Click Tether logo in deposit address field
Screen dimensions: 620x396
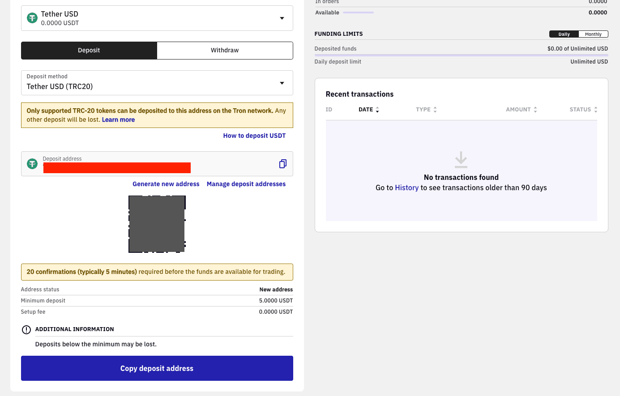[32, 164]
